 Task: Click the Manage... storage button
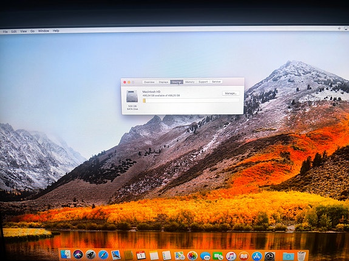[231, 93]
